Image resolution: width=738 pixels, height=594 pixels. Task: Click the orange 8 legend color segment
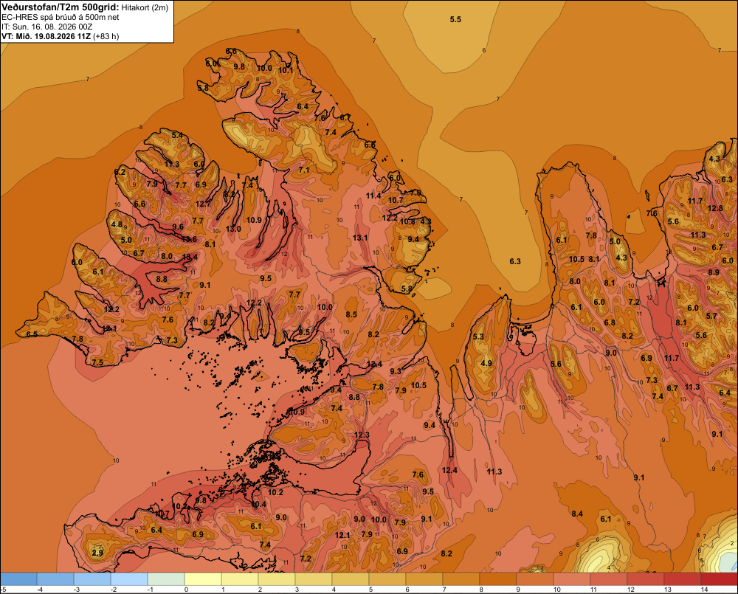pyautogui.click(x=498, y=579)
